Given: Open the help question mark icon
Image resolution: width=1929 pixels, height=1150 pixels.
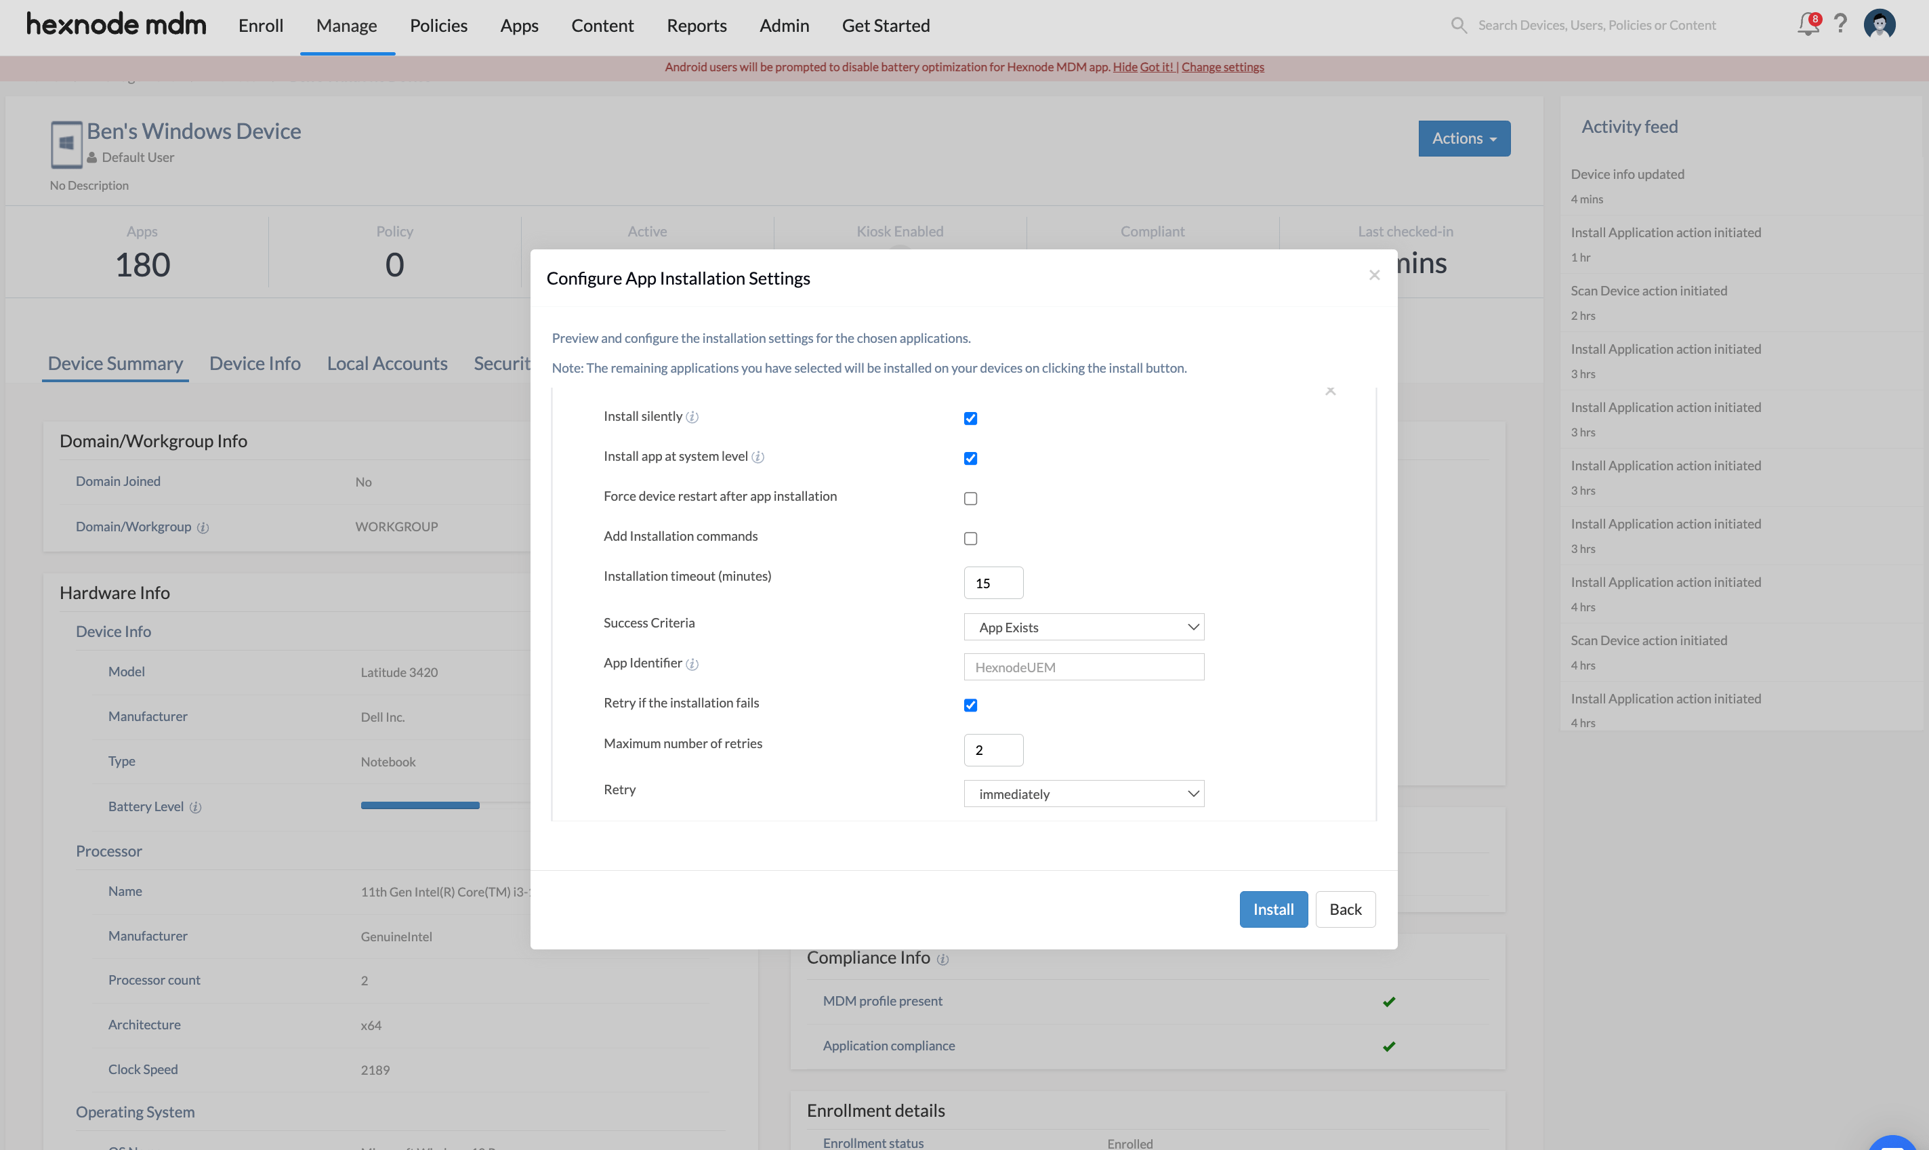Looking at the screenshot, I should [x=1841, y=24].
